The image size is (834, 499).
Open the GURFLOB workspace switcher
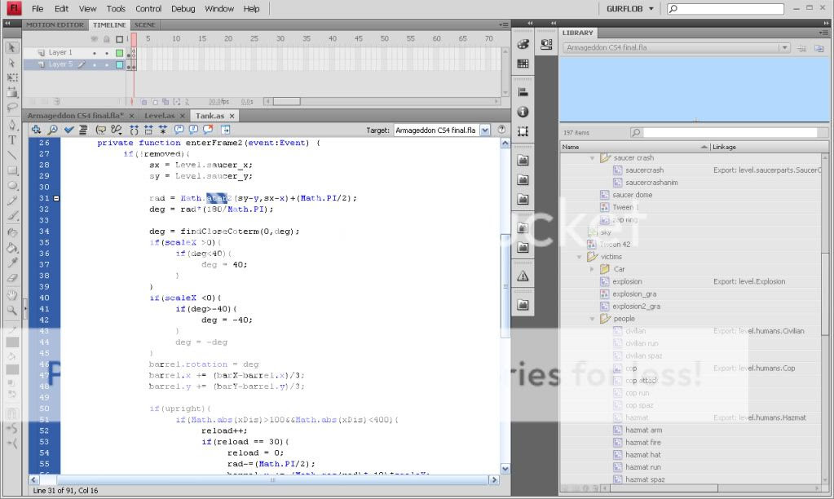[x=632, y=9]
